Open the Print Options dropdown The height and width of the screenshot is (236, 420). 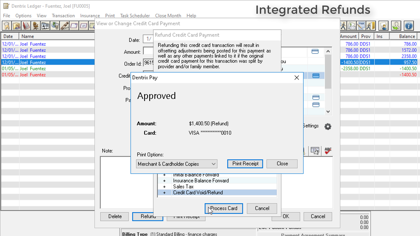coord(177,164)
